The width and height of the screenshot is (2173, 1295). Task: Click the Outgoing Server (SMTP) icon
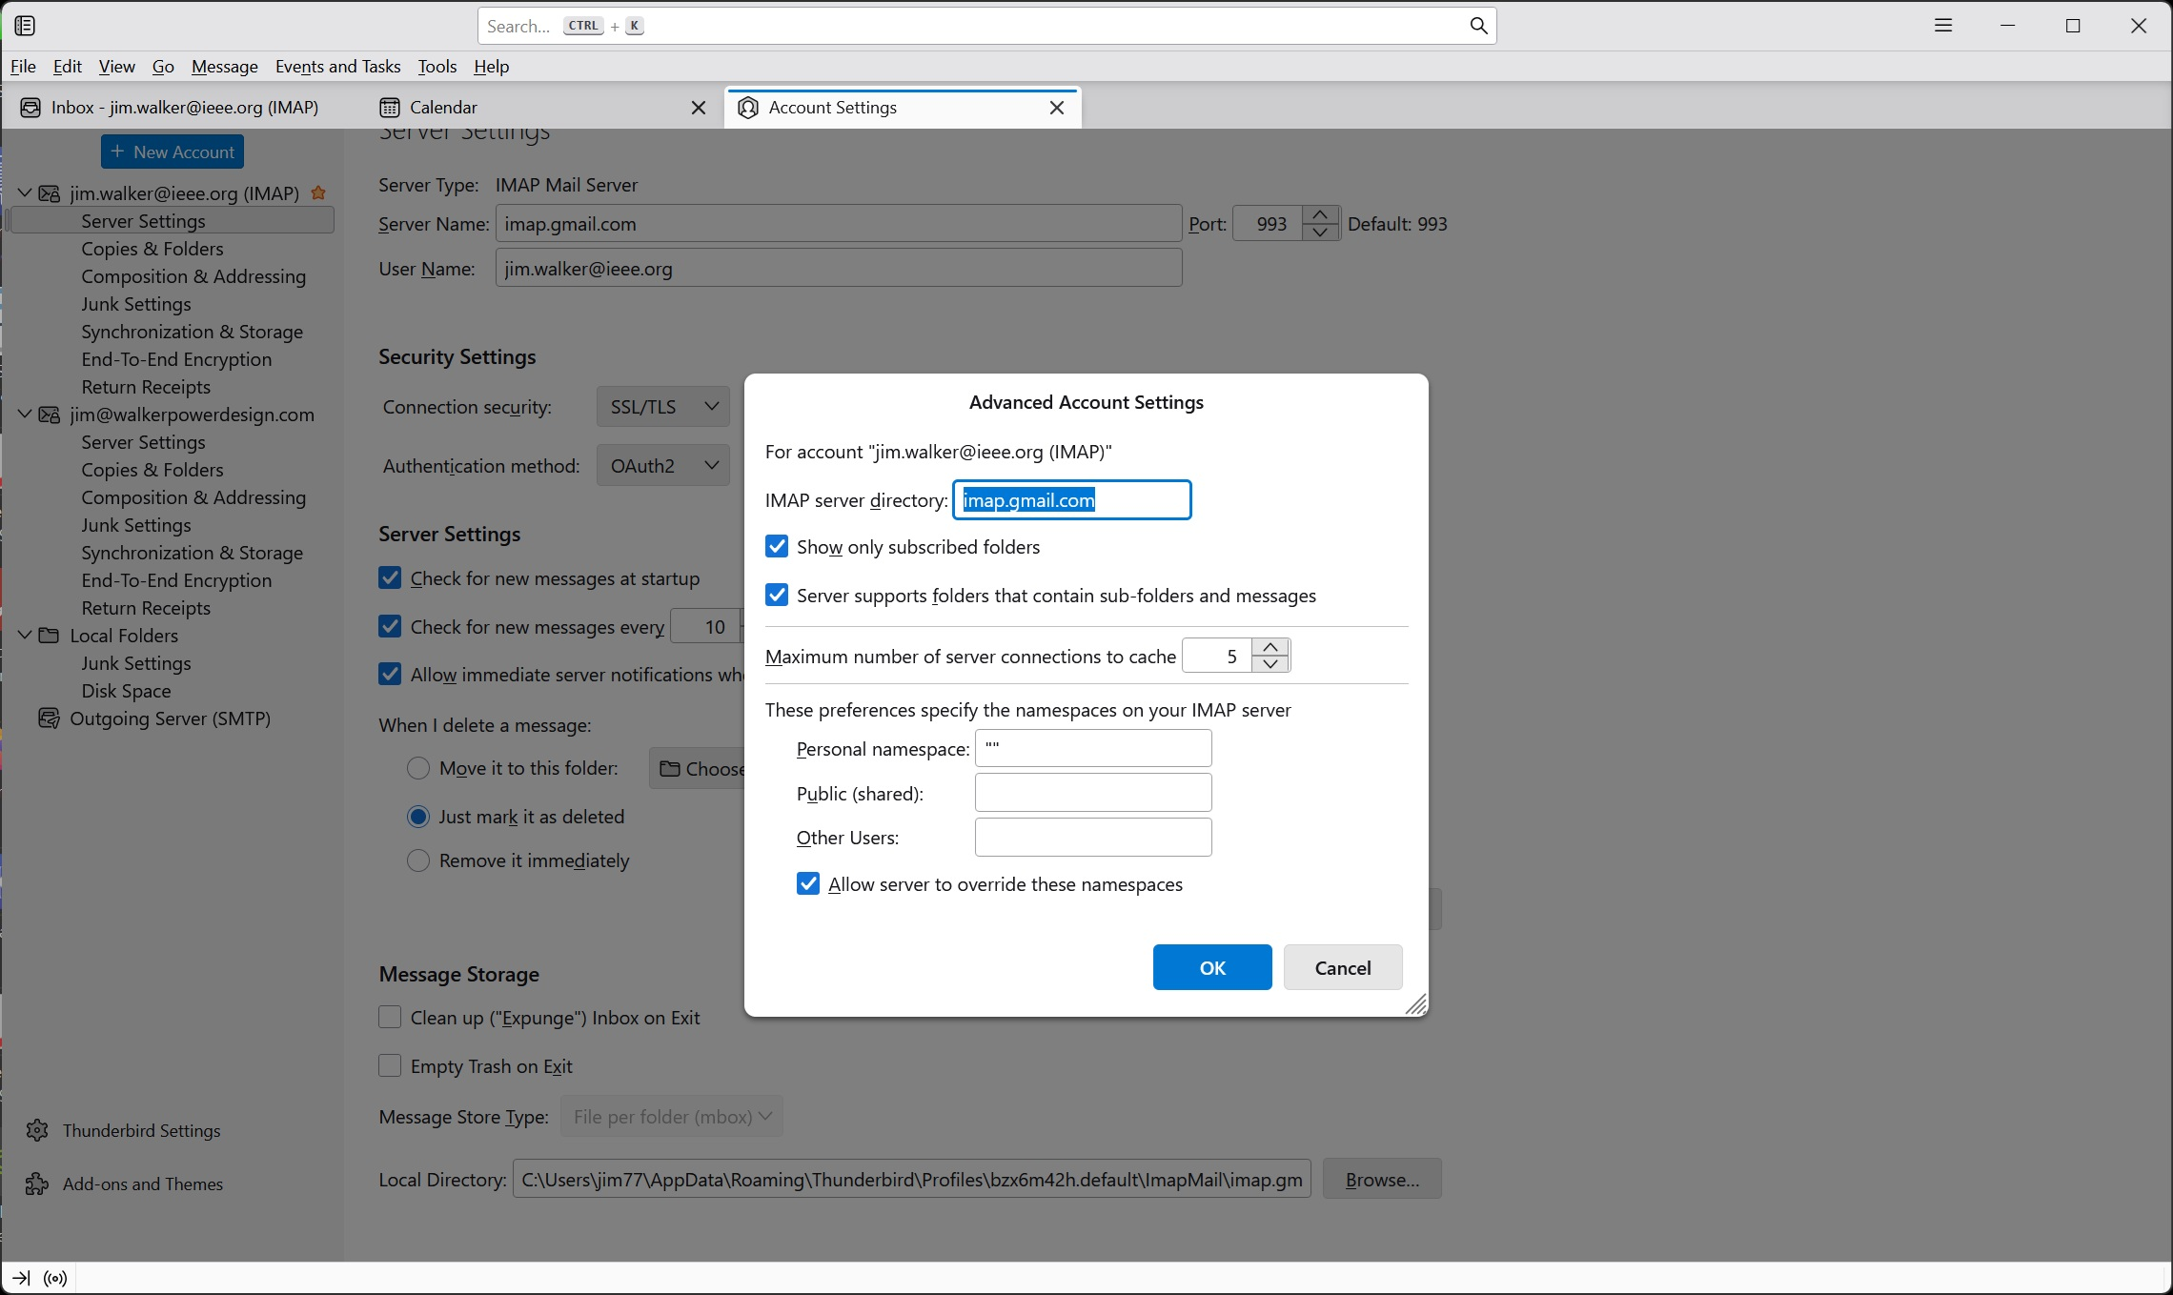tap(48, 718)
